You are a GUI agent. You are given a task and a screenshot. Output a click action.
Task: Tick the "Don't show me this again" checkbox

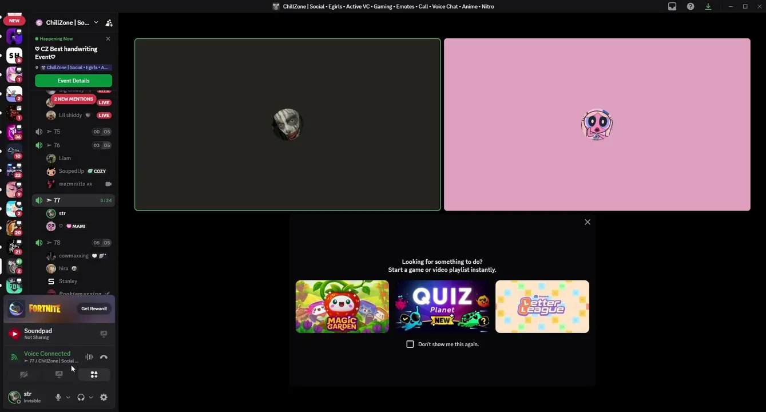410,344
